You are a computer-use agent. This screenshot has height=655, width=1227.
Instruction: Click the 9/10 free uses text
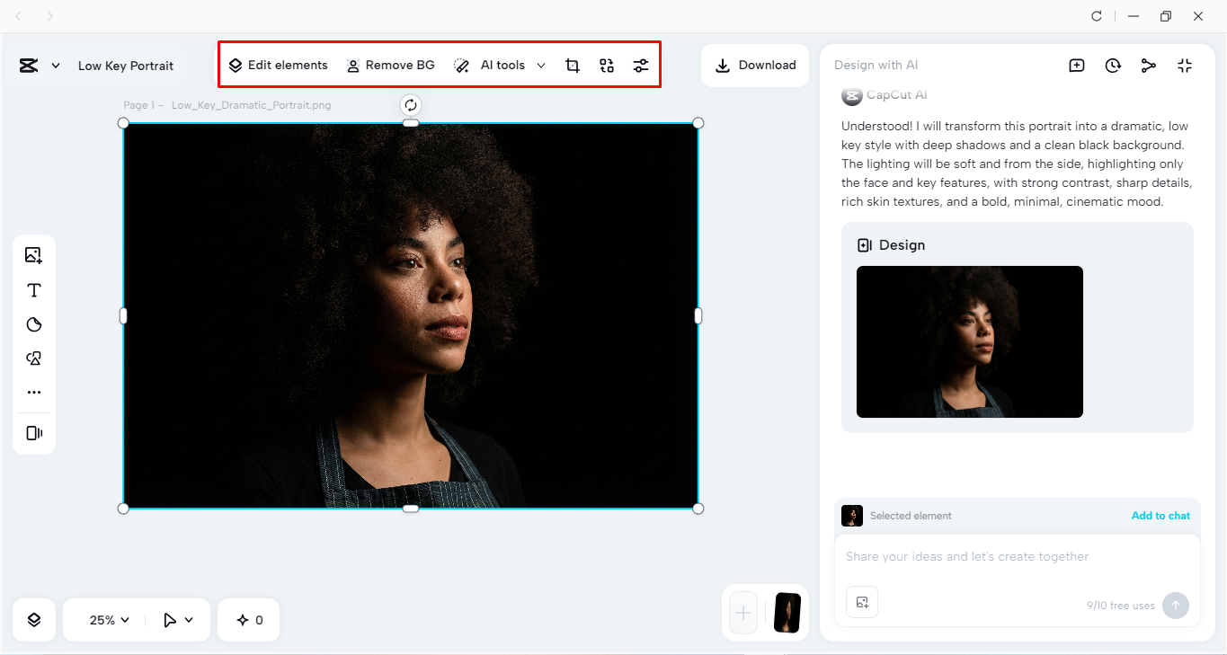pos(1120,606)
